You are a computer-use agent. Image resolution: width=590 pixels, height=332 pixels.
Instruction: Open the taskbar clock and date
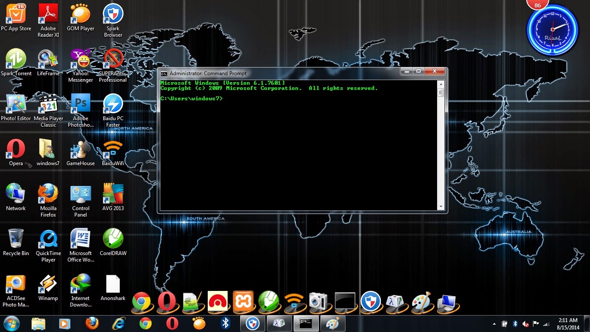coord(568,324)
